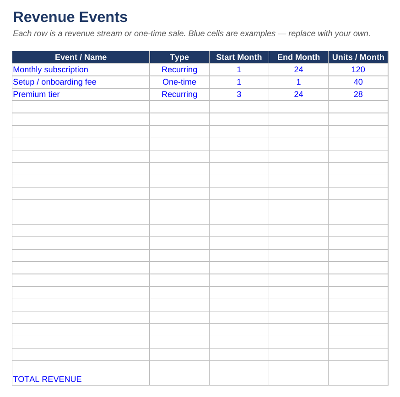Select TOTAL REVENUE Units / Month cell
The width and height of the screenshot is (400, 397).
(358, 379)
